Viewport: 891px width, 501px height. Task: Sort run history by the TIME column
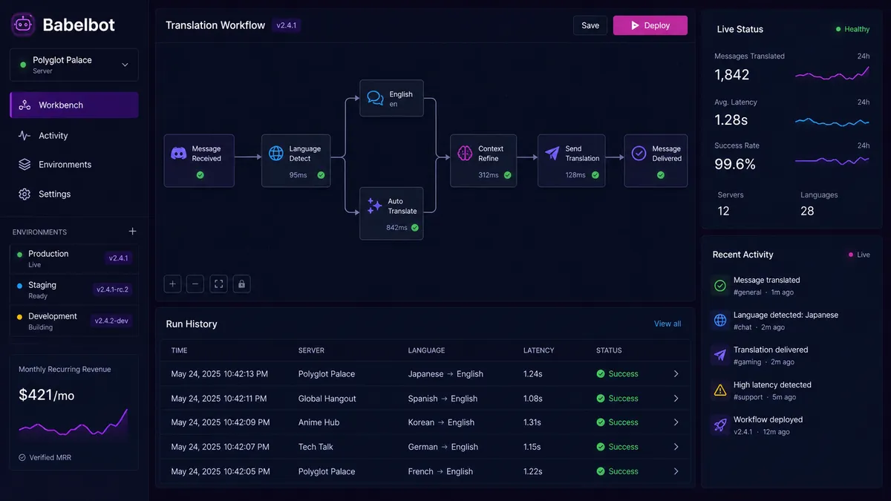pos(179,350)
